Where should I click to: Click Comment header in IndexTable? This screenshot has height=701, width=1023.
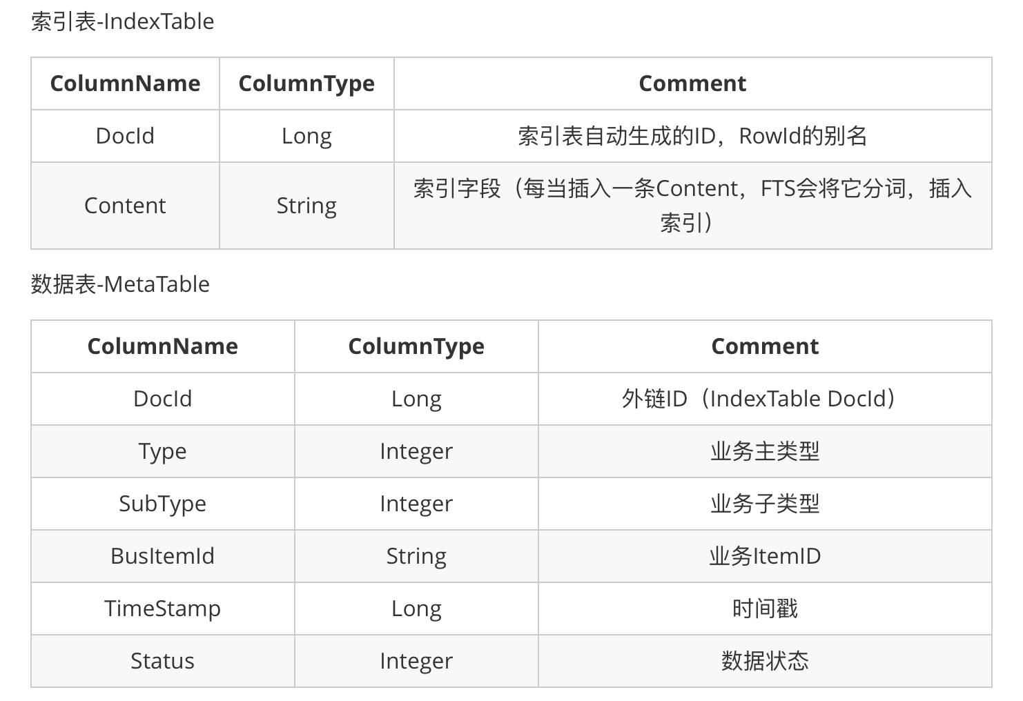click(692, 83)
